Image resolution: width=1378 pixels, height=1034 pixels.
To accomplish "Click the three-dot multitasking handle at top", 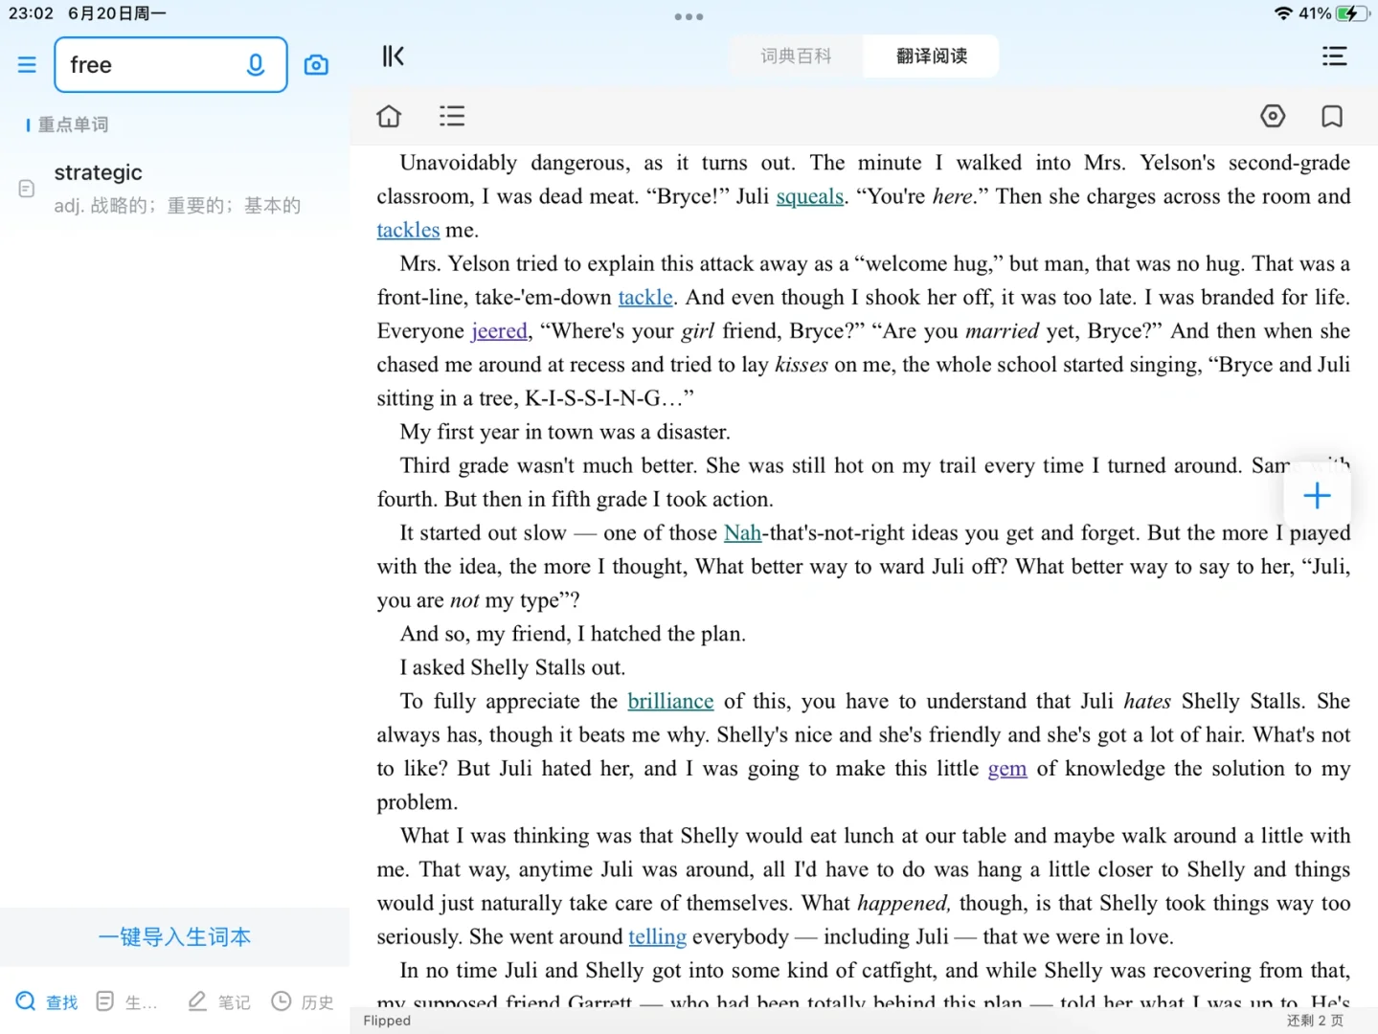I will point(689,16).
